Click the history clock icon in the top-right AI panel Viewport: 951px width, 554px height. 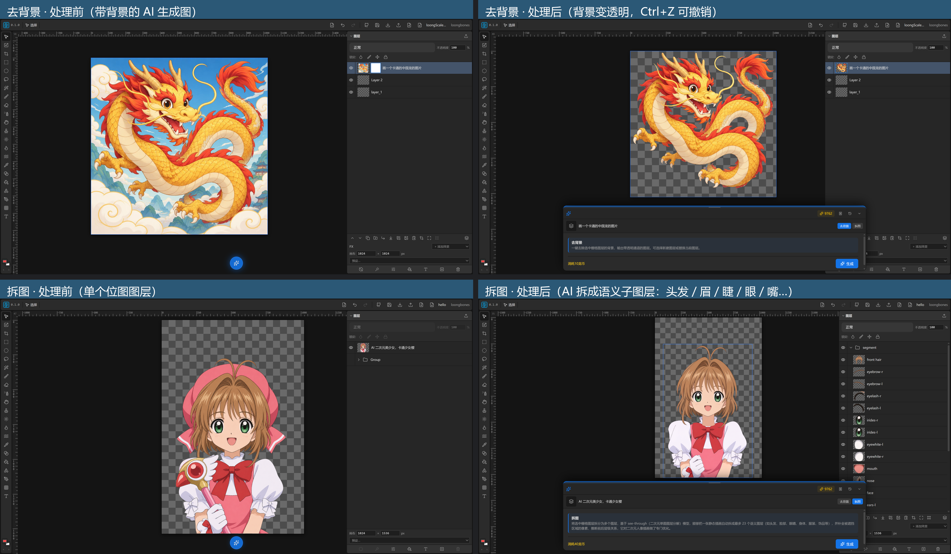coord(850,214)
